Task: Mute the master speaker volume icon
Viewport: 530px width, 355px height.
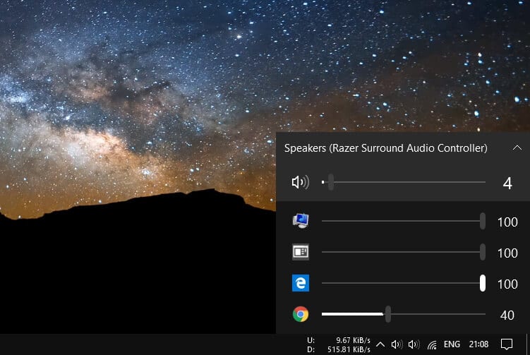Action: 301,182
